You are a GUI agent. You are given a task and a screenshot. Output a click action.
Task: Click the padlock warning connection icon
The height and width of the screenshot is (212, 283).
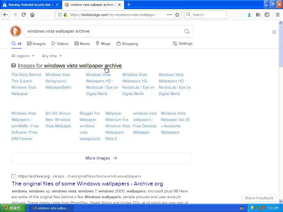click(66, 15)
